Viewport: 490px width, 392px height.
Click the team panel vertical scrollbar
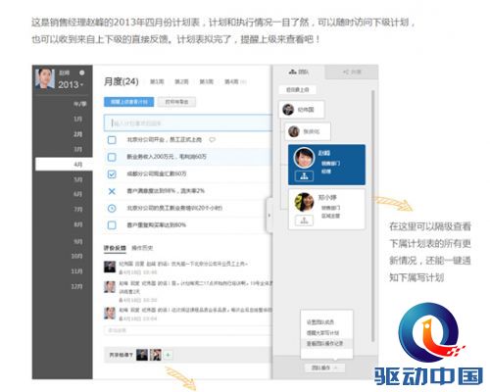coord(373,216)
